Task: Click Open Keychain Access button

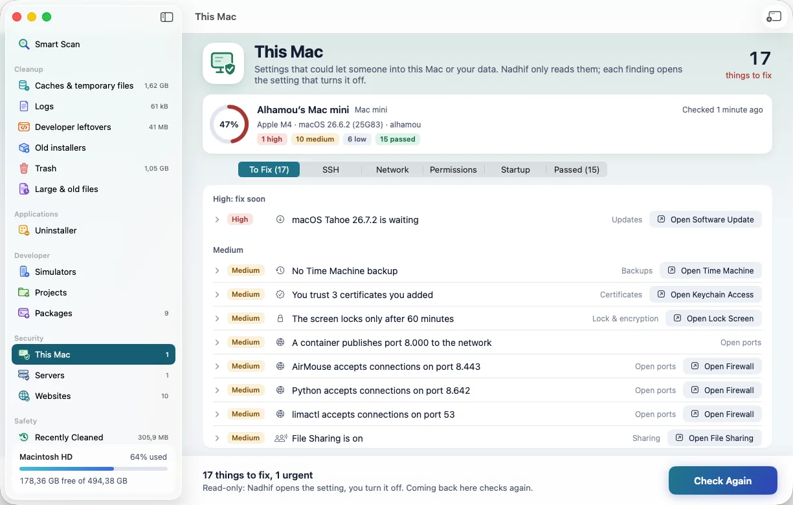Action: tap(706, 295)
